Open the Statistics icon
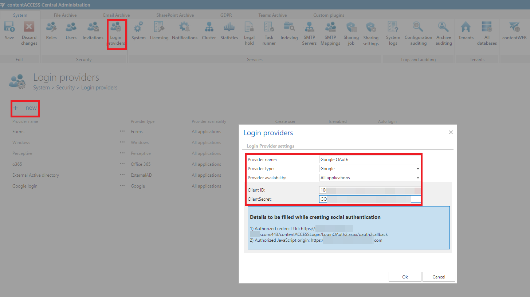Viewport: 530px width, 297px height. (229, 31)
